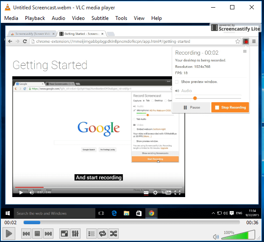Open Microsoft Edge from taskbar
264x242 pixels.
114,213
